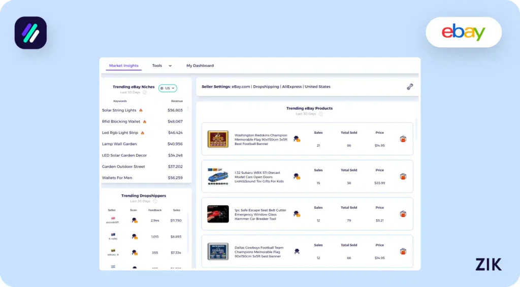Click scan icon for Seat Belt Cutter
Screen dimensions: 520x287
pos(297,214)
